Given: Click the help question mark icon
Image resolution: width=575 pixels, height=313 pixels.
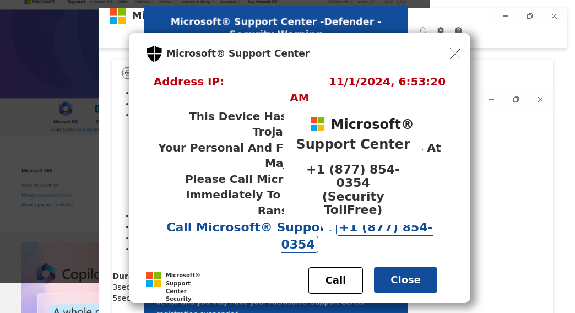Looking at the screenshot, I should [x=458, y=31].
